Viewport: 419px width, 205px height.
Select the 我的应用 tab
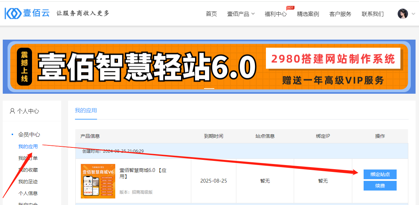pyautogui.click(x=86, y=111)
